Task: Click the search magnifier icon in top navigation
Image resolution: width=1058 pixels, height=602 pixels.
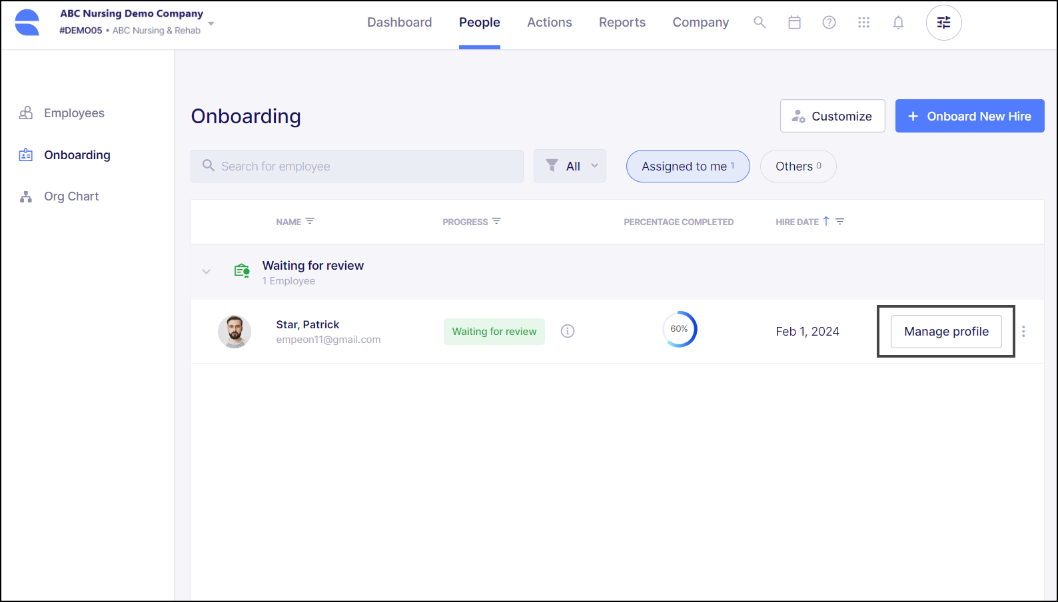Action: (760, 23)
